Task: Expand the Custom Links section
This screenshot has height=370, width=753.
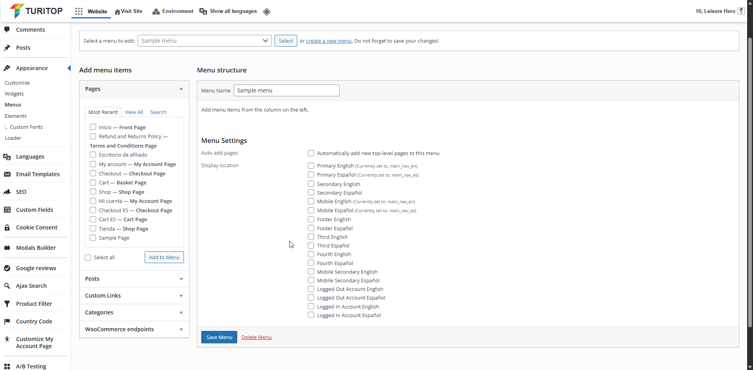Action: [134, 296]
